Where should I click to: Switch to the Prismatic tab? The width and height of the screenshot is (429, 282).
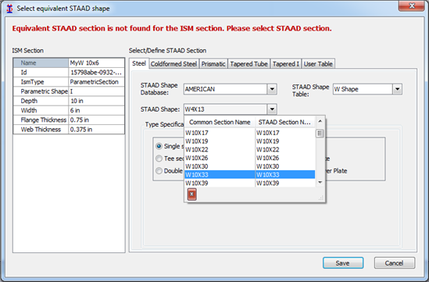[213, 64]
